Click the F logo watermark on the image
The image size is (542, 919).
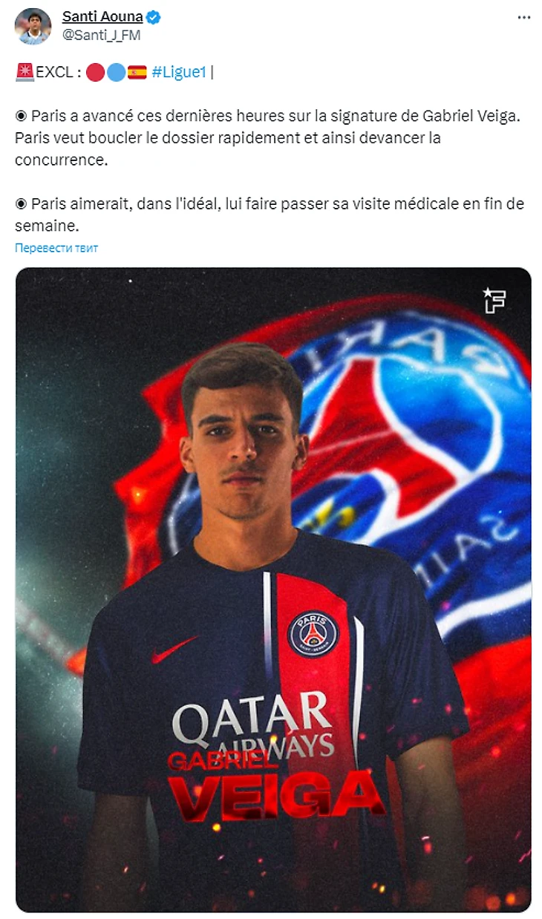[x=494, y=299]
